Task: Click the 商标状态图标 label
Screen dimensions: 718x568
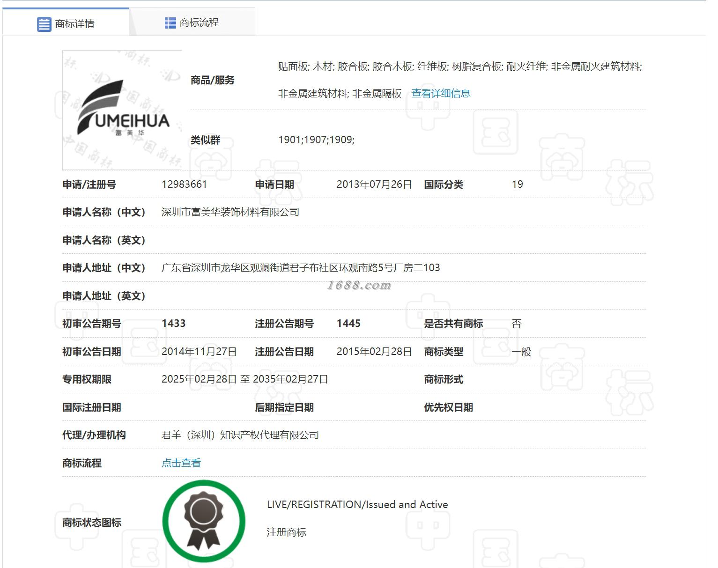Action: click(x=92, y=523)
